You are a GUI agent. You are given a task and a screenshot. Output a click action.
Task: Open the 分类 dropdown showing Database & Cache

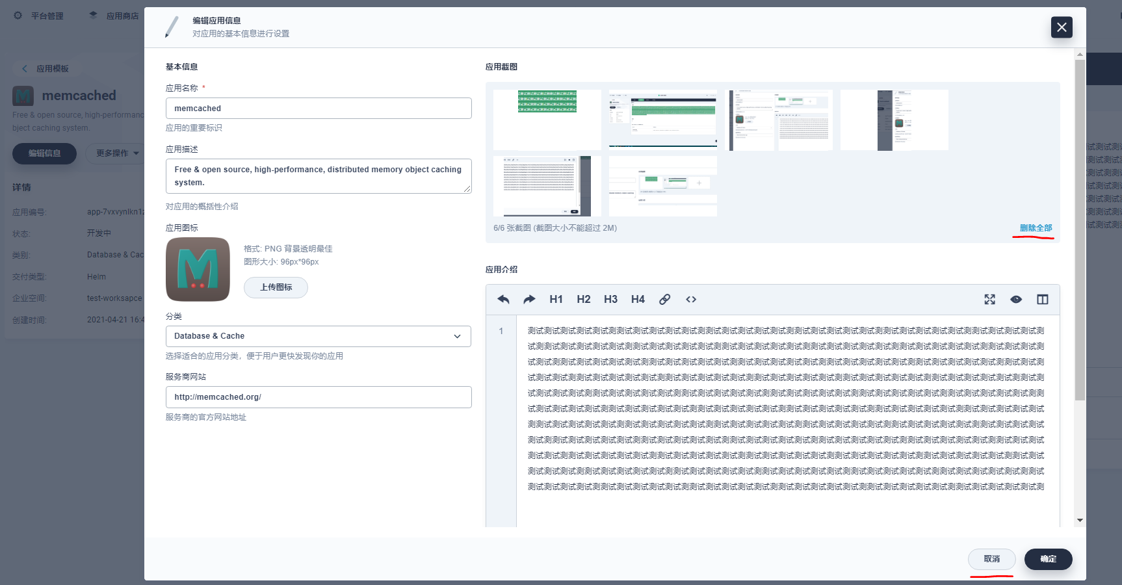[319, 336]
